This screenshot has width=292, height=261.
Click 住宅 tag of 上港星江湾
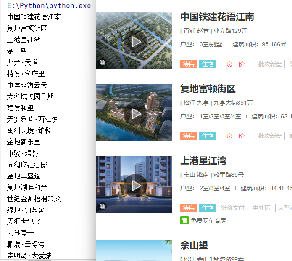tap(208, 208)
